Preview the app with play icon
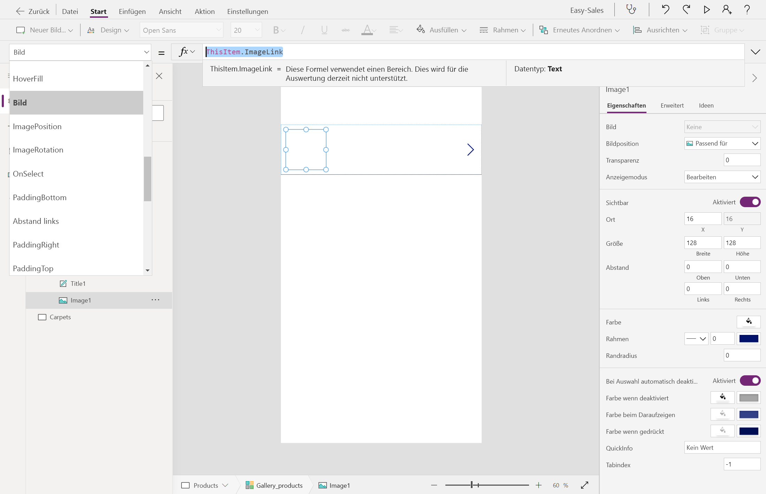Image resolution: width=766 pixels, height=494 pixels. pos(706,10)
